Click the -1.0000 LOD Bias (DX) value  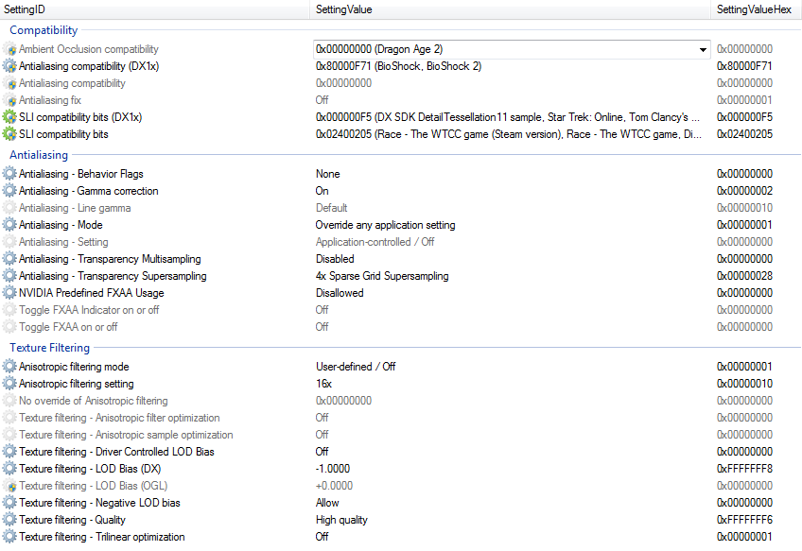tap(333, 469)
